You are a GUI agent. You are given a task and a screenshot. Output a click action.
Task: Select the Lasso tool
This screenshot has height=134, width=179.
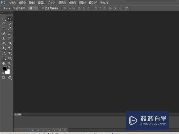pos(4,24)
